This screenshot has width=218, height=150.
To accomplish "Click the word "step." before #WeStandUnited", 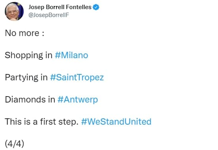I will tap(68, 122).
